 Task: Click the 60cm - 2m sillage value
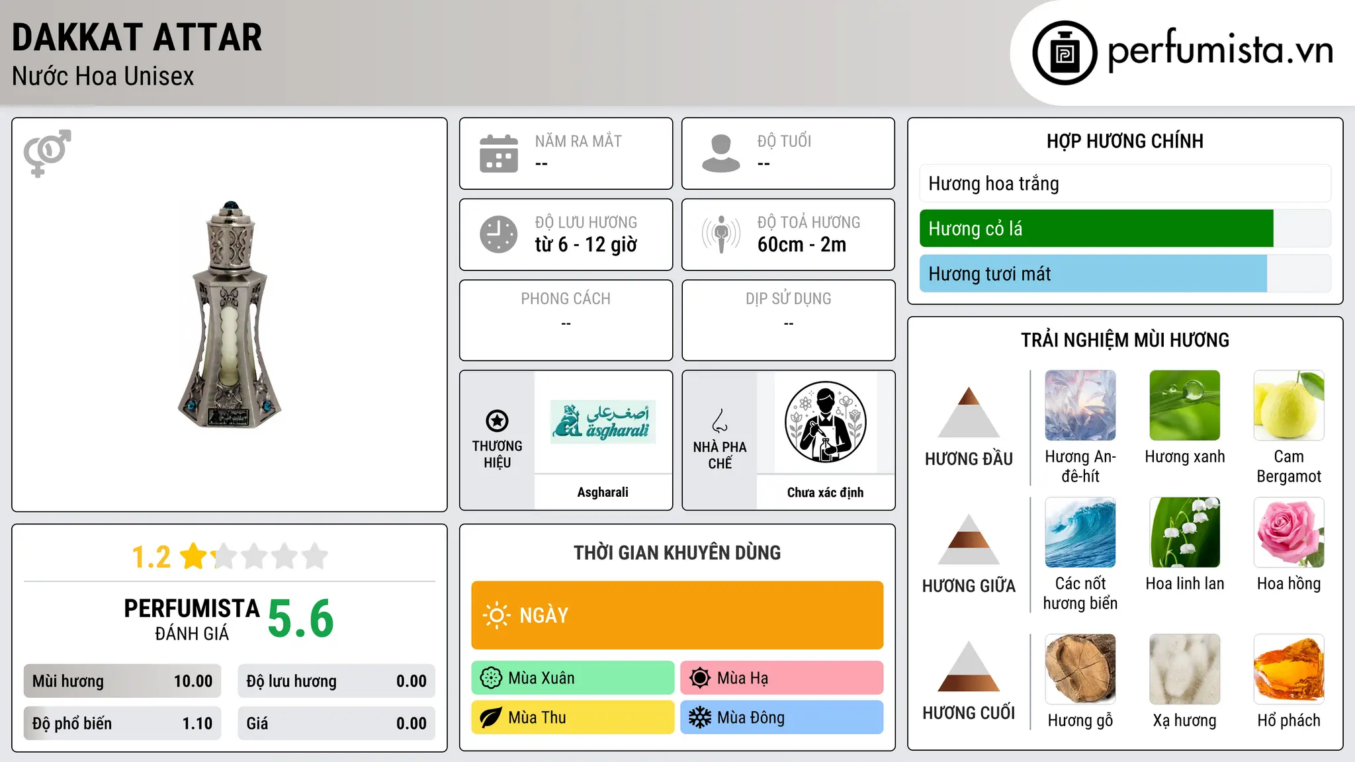[802, 245]
